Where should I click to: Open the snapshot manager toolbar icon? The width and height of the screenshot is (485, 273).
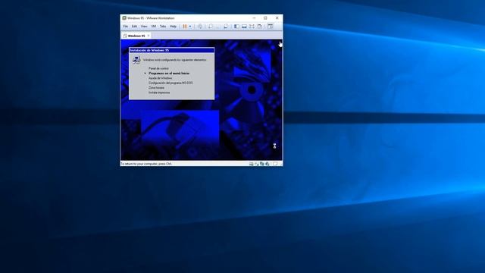[226, 27]
